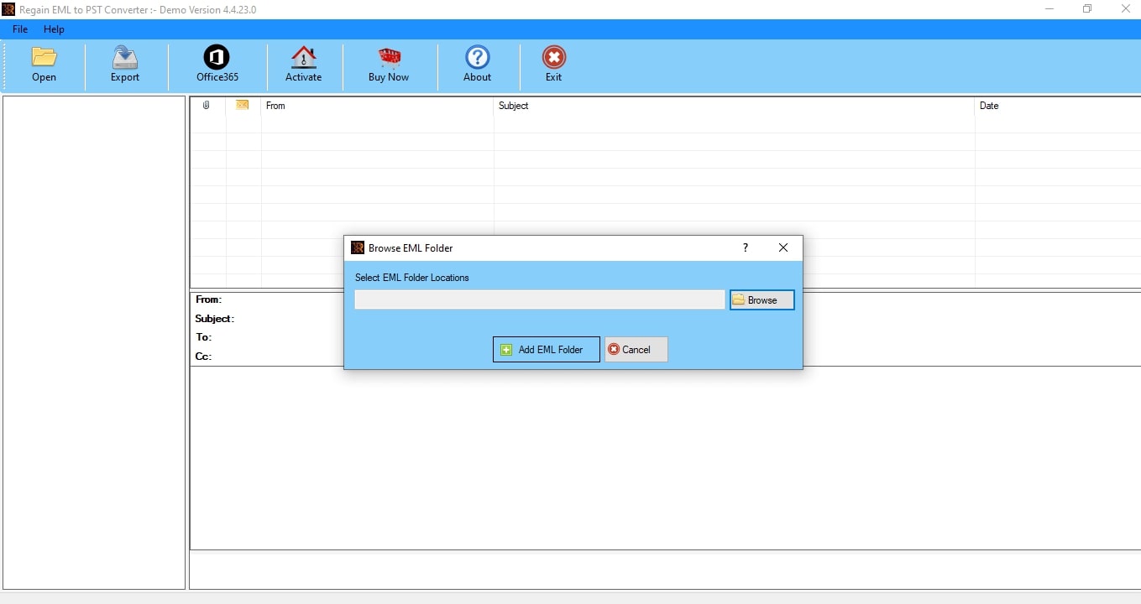This screenshot has height=604, width=1141.
Task: Open the Buy Now cart icon
Action: tap(389, 65)
